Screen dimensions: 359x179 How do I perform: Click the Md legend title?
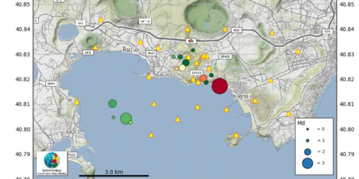[301, 123]
